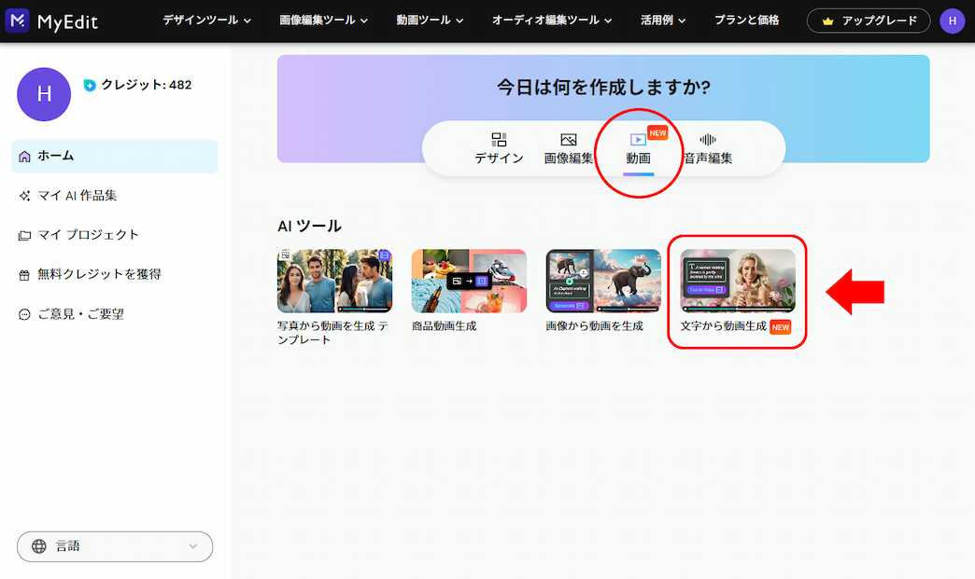Viewport: 975px width, 579px height.
Task: Click the 商品動画生成 label
Action: [444, 326]
